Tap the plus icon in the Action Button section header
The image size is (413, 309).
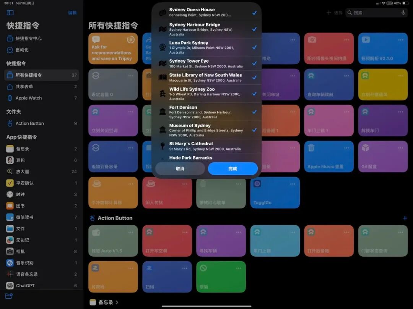point(405,218)
